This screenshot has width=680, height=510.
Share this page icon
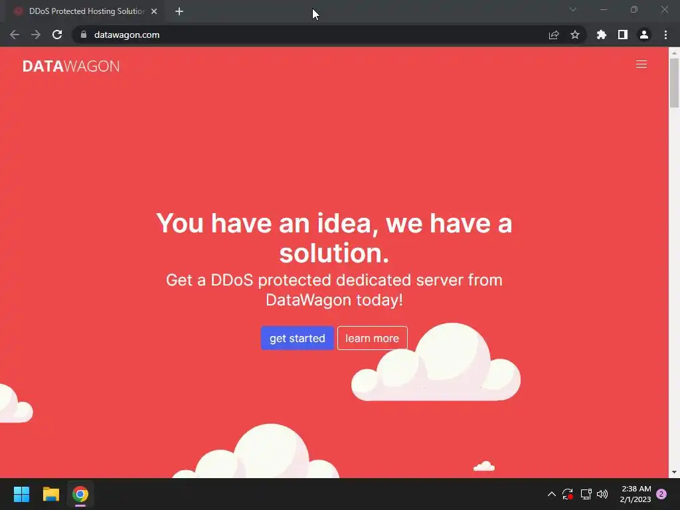553,35
